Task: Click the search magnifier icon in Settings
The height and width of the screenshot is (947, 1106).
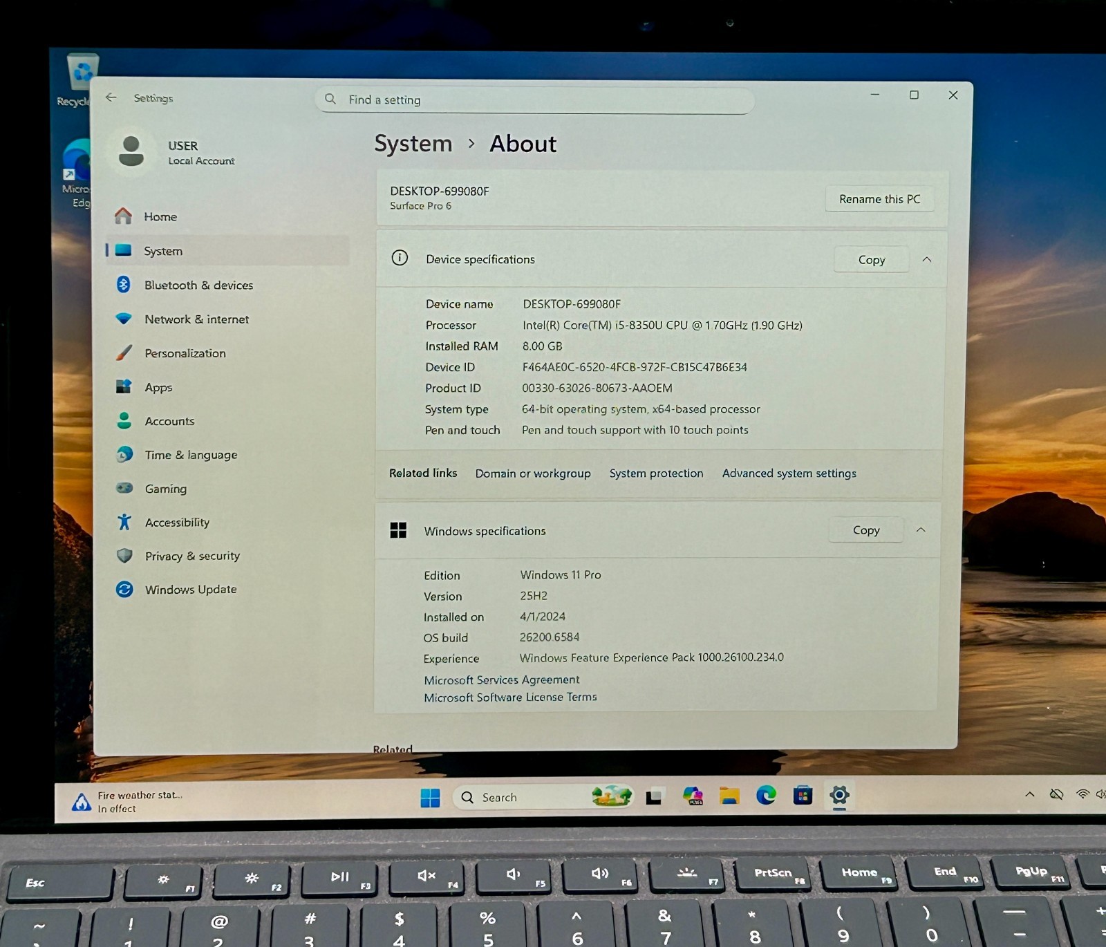Action: coord(330,99)
